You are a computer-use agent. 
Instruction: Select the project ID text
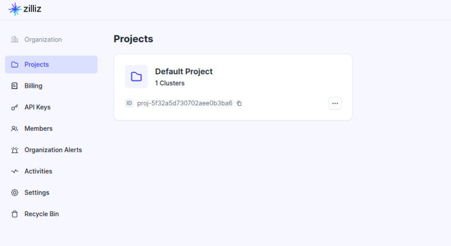[x=185, y=104]
